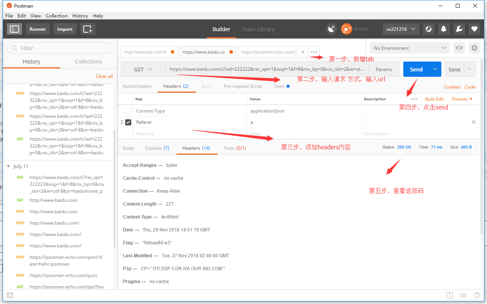The image size is (487, 304).
Task: Open the Code snippet link
Action: click(470, 87)
